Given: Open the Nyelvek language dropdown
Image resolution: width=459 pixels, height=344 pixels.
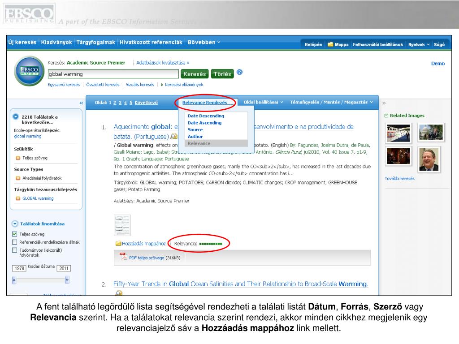Looking at the screenshot, I should (x=419, y=44).
